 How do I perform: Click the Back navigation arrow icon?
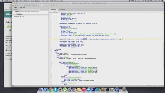coord(37,5)
